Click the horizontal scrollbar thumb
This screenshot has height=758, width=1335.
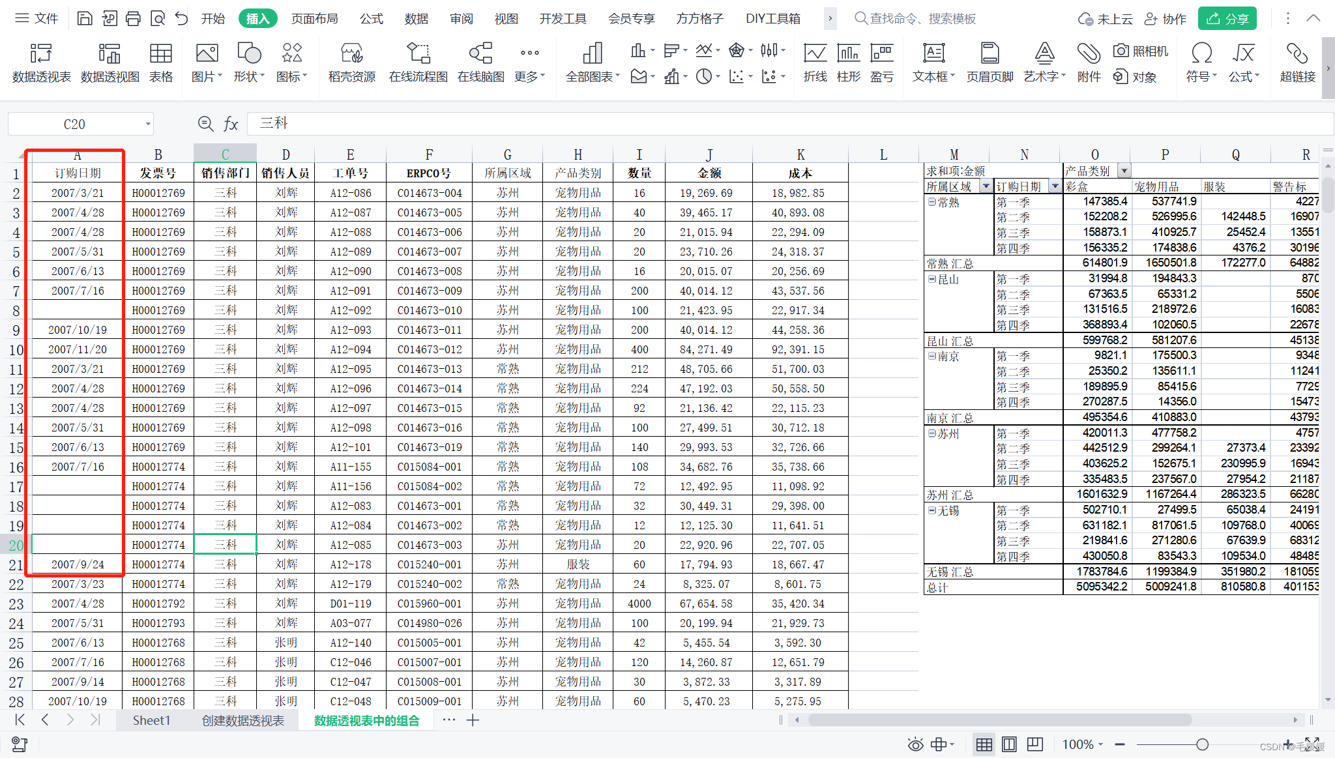1001,720
